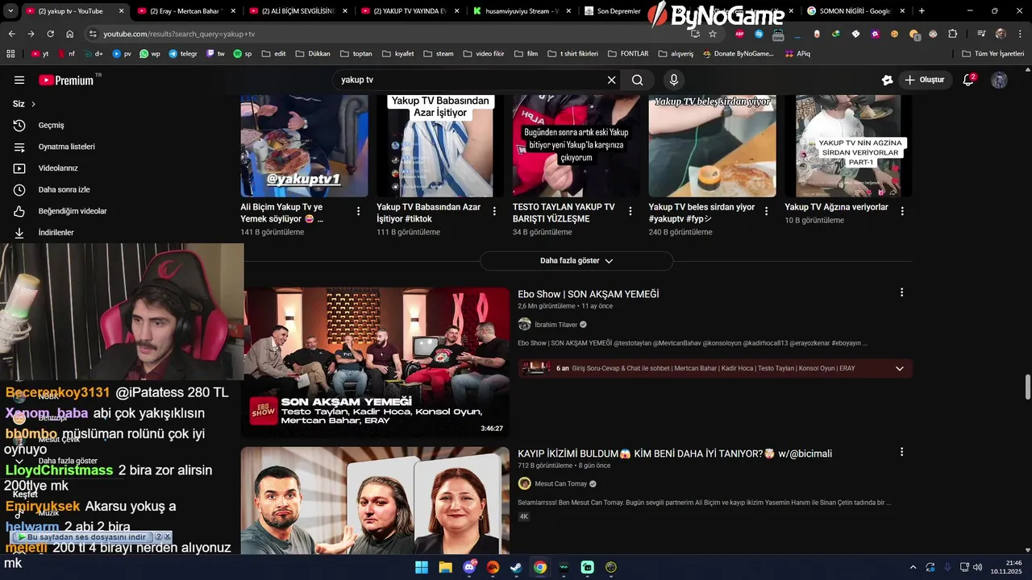Screen dimensions: 1032x580
Task: Open Beğendiğim videolar in the sidebar
Action: point(73,211)
